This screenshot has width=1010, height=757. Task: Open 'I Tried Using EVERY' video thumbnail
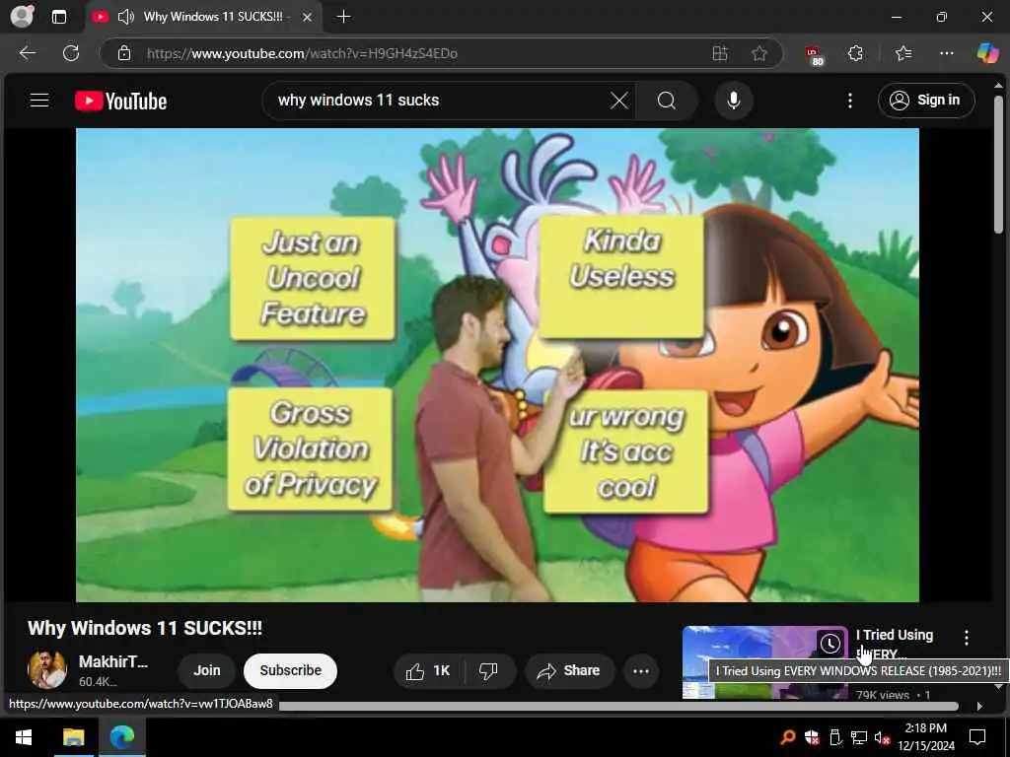(x=765, y=662)
